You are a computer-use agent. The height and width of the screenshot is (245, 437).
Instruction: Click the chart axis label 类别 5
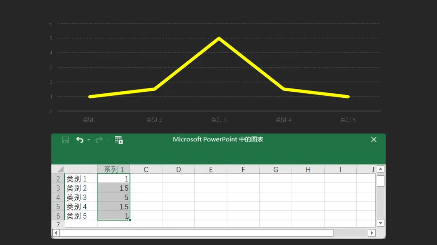348,119
